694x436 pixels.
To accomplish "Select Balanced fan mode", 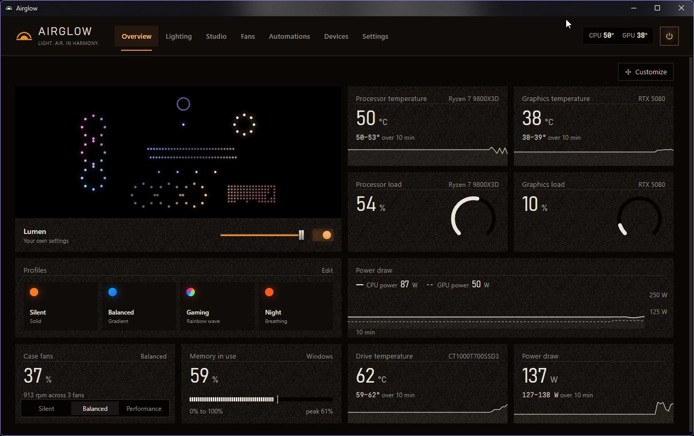I will click(95, 409).
